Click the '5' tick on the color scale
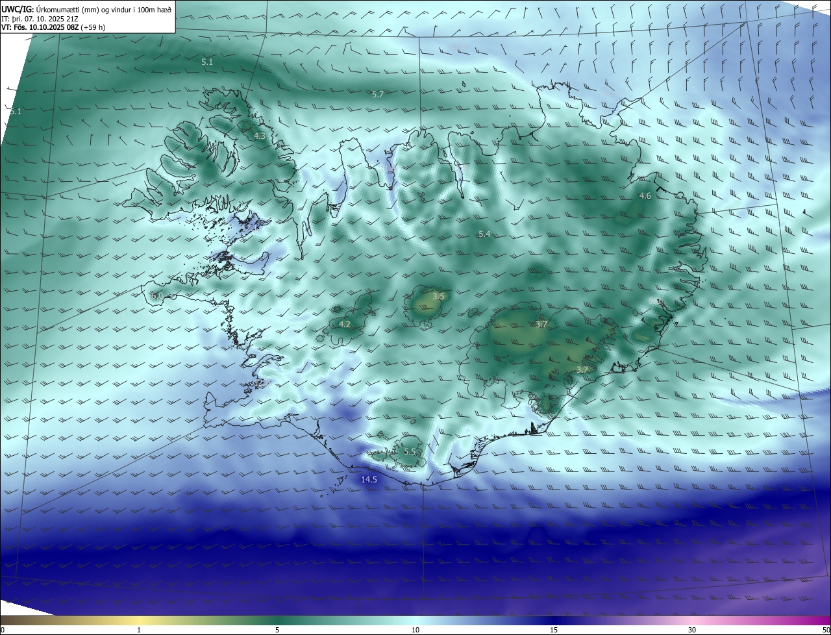Viewport: 831px width, 635px height. tap(277, 630)
